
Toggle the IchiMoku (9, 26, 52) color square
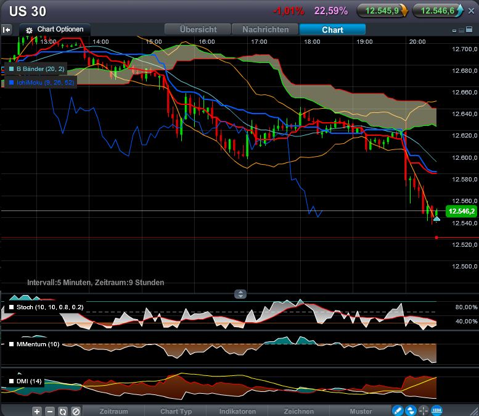(x=11, y=82)
